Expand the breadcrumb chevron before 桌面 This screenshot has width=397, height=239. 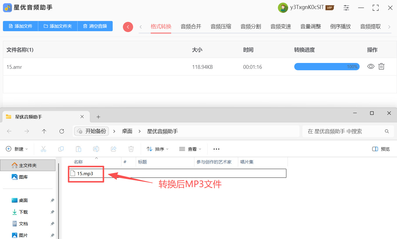(x=114, y=131)
